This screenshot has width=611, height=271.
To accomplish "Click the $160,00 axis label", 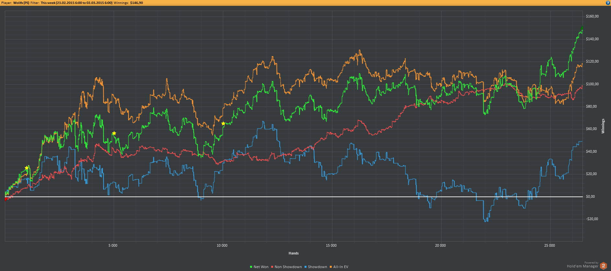I will coord(592,16).
